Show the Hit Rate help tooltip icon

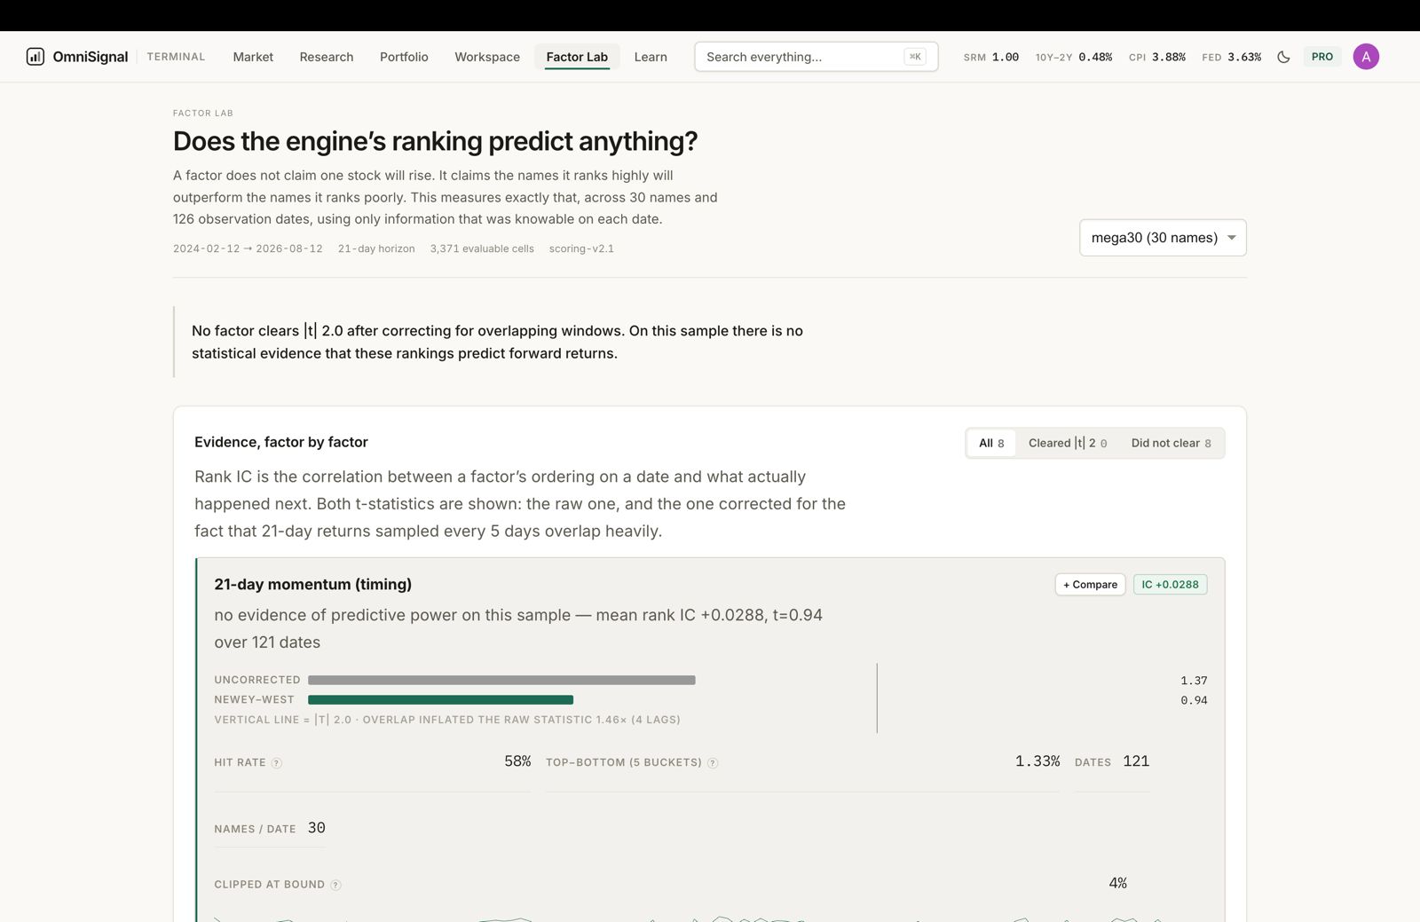coord(277,763)
